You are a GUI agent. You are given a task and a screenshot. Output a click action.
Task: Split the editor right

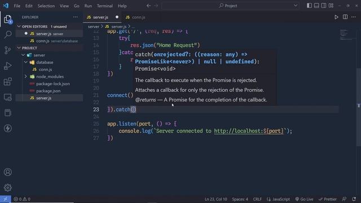click(345, 17)
